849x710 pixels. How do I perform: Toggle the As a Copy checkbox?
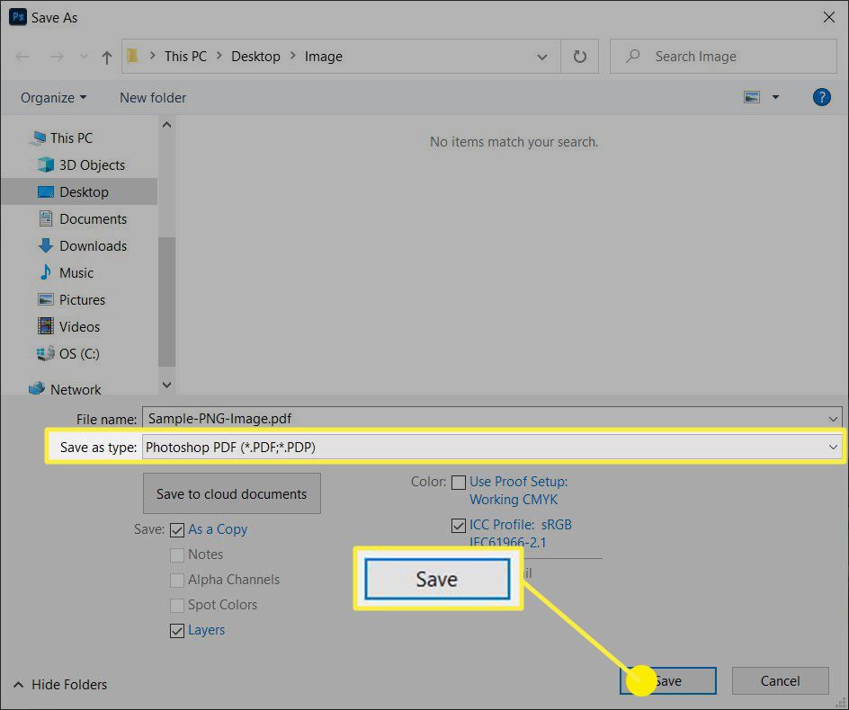click(177, 529)
